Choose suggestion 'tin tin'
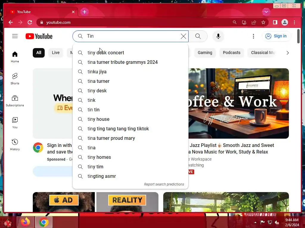Image resolution: width=305 pixels, height=228 pixels. point(130,110)
